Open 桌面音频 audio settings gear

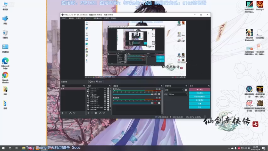159,103
